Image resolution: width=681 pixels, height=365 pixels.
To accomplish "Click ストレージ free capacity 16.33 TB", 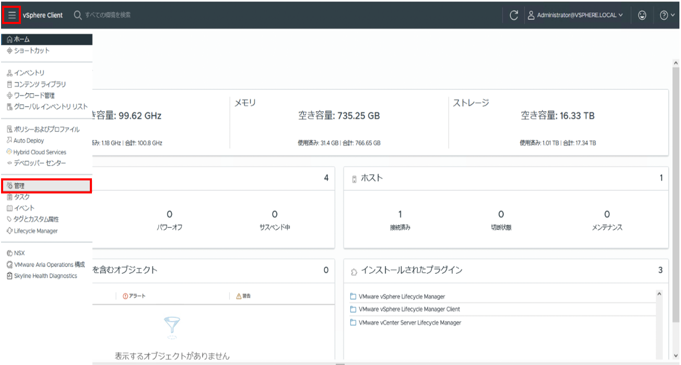I will 558,116.
